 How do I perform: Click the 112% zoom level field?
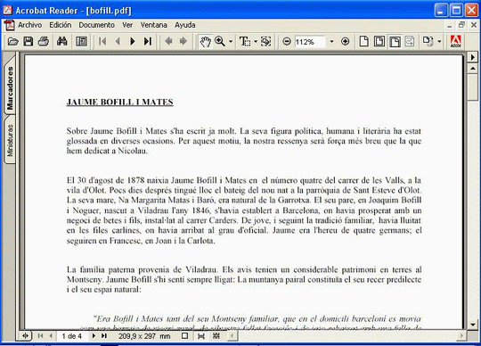pyautogui.click(x=310, y=41)
